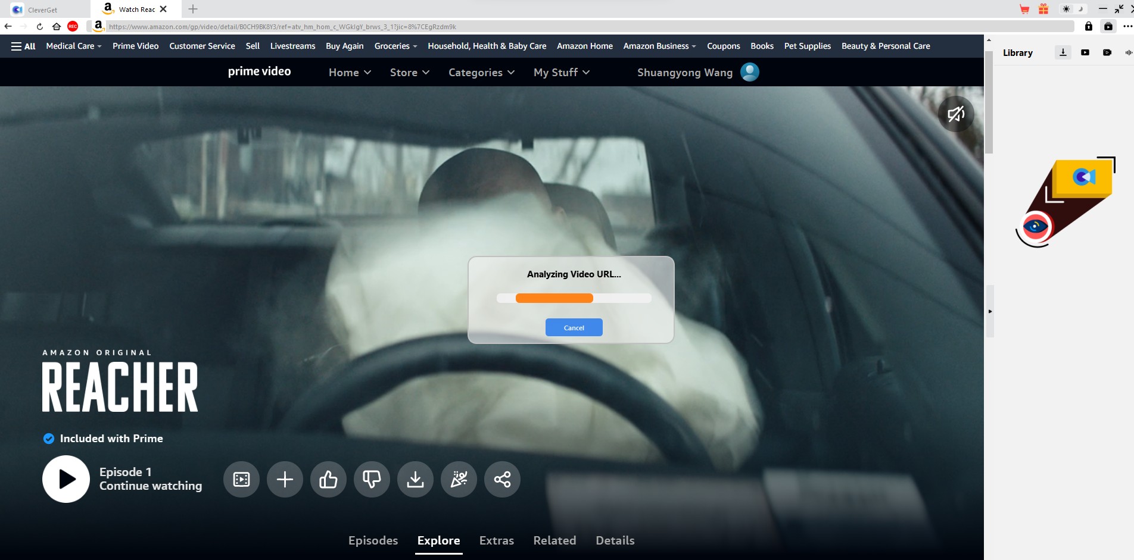This screenshot has width=1134, height=560.
Task: Switch to the Episodes tab
Action: click(x=373, y=540)
